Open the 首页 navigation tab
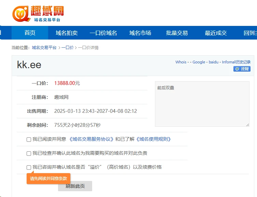This screenshot has width=257, height=197. 30,33
